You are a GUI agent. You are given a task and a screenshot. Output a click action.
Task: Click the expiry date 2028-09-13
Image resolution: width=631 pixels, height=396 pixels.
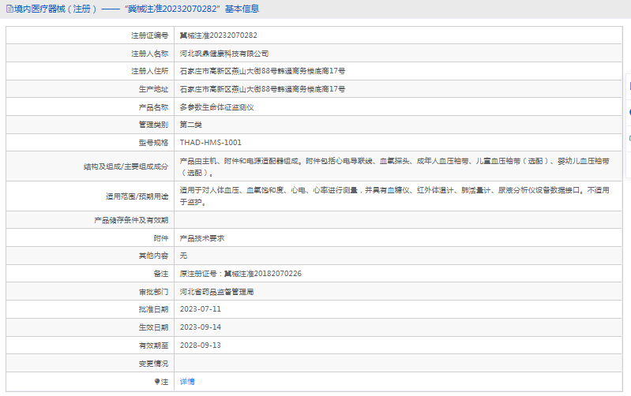201,346
